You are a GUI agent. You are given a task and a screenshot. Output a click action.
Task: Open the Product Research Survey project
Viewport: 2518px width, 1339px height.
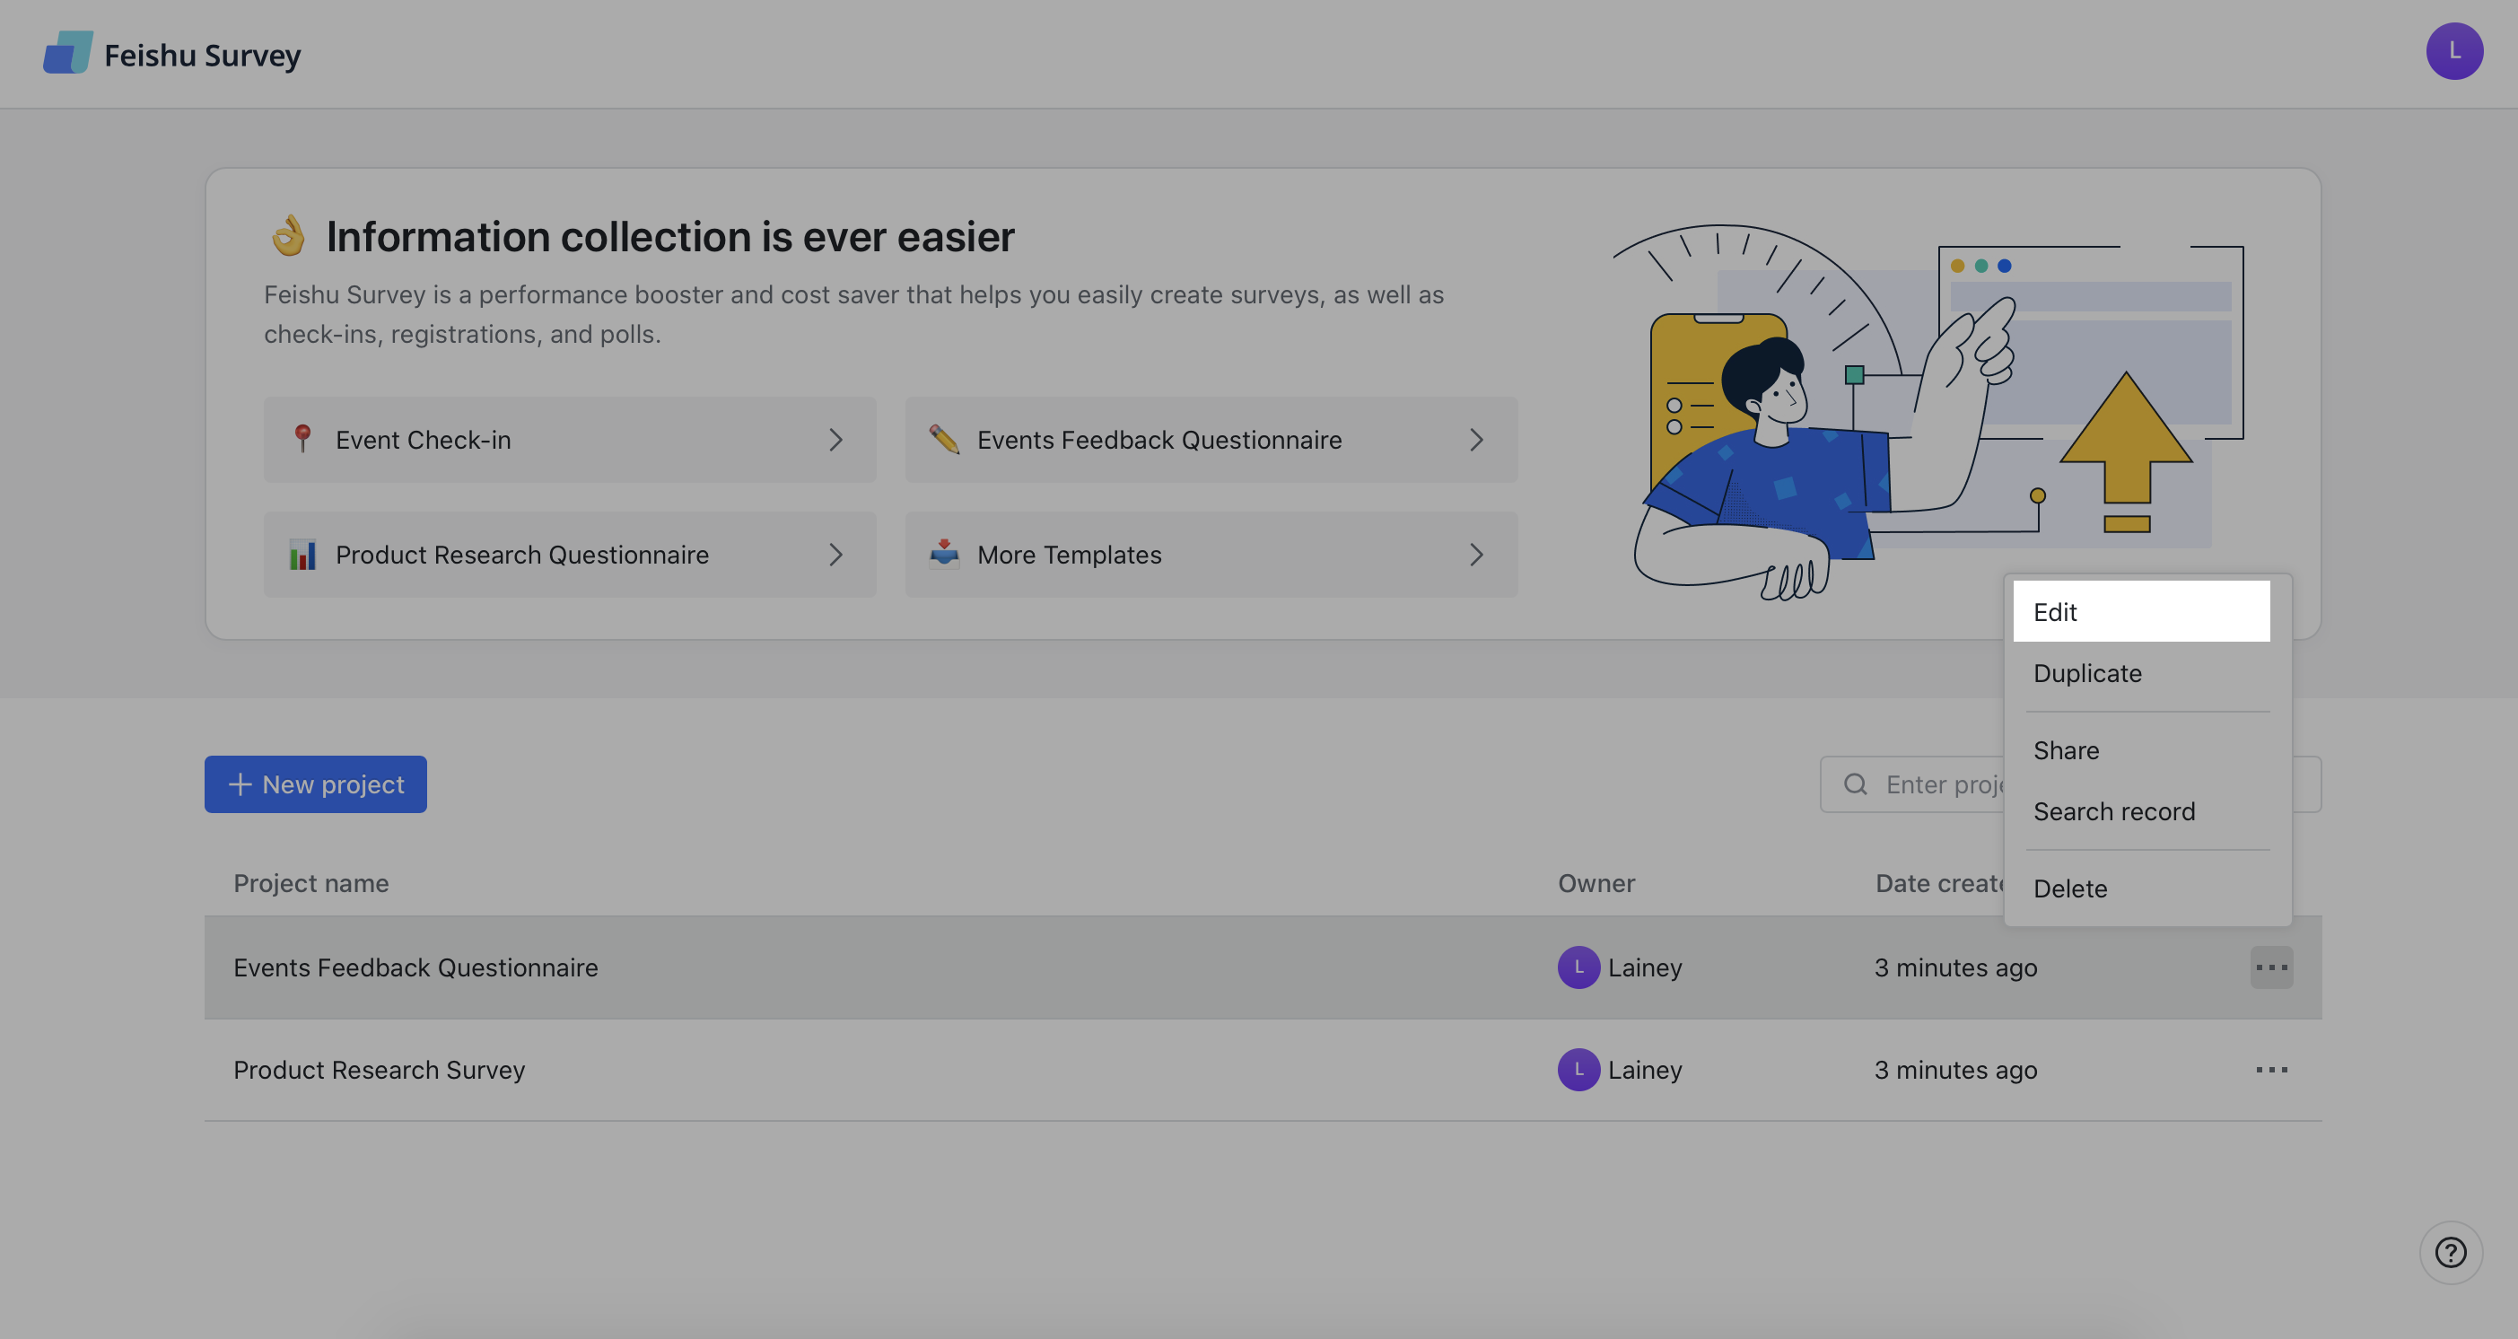click(380, 1069)
